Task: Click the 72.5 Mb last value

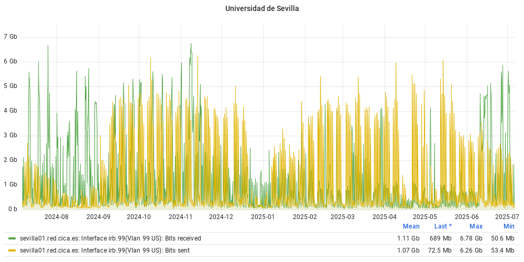Action: [x=440, y=250]
